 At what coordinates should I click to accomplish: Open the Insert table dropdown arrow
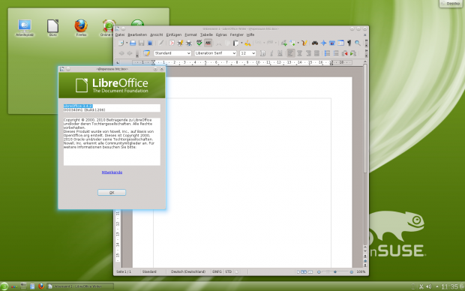[x=298, y=43]
